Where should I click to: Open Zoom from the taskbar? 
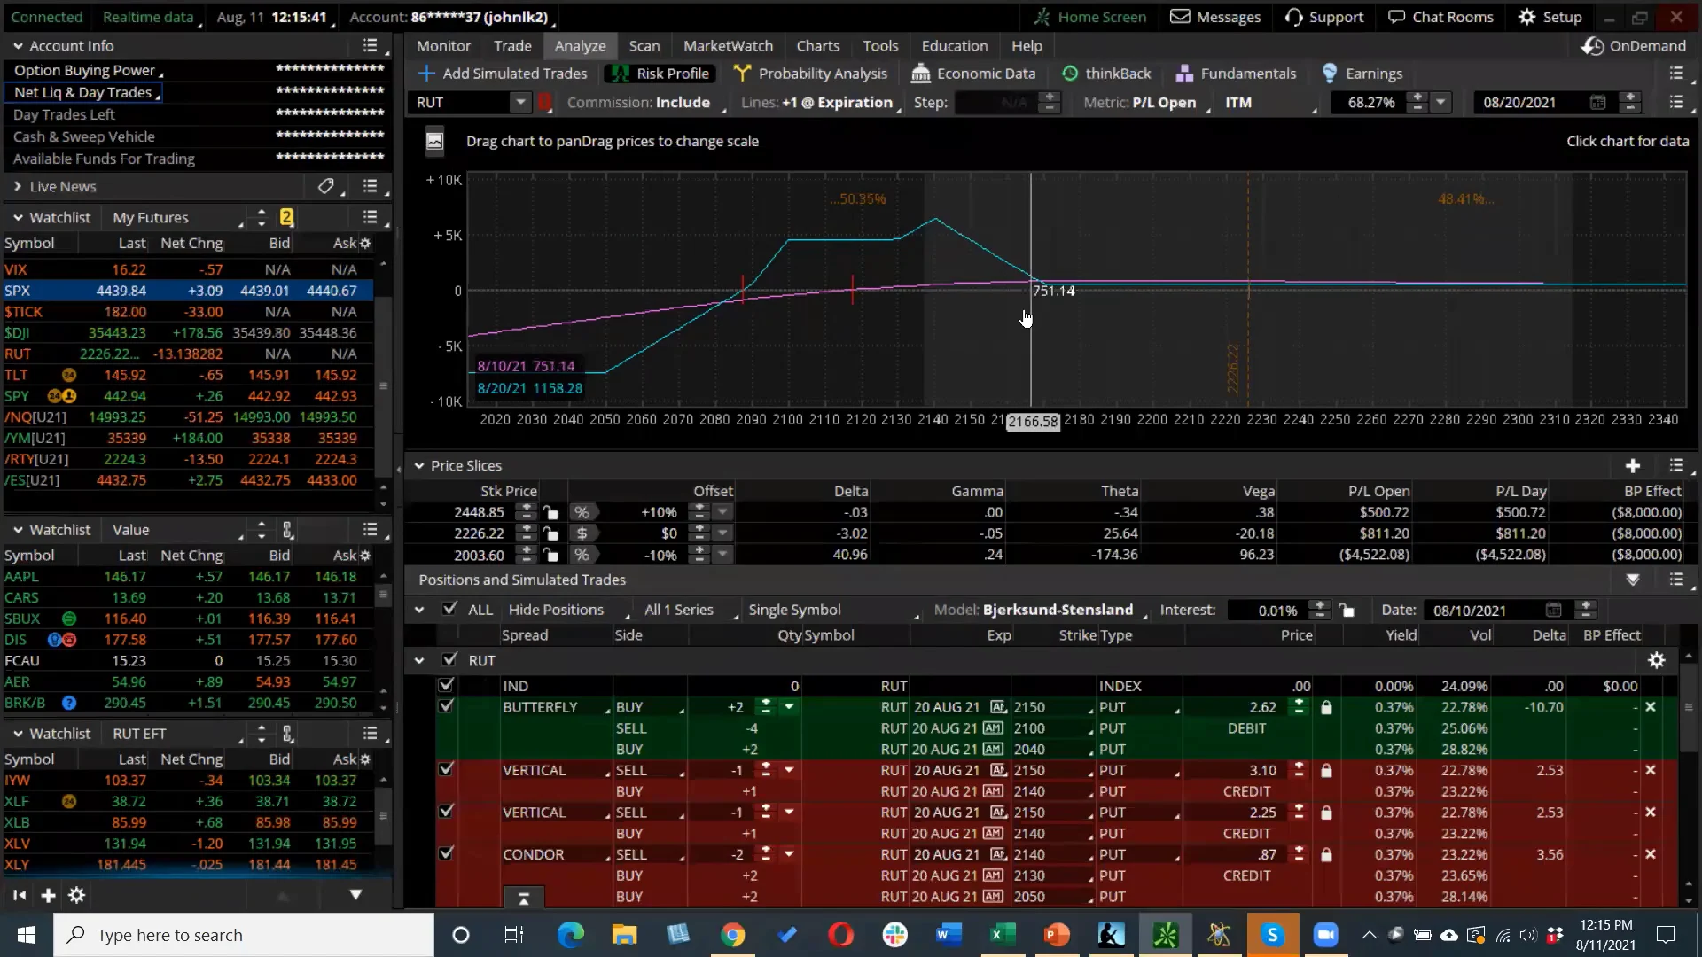(1325, 935)
